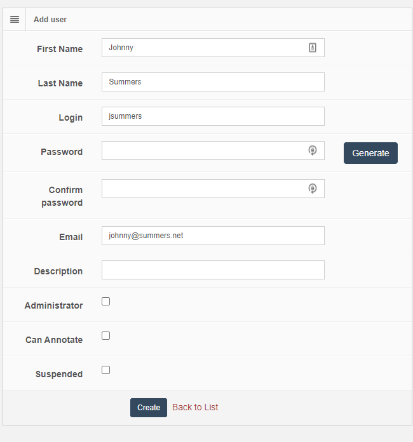Follow the Back to List link
Viewport: 413px width, 442px height.
coord(195,408)
